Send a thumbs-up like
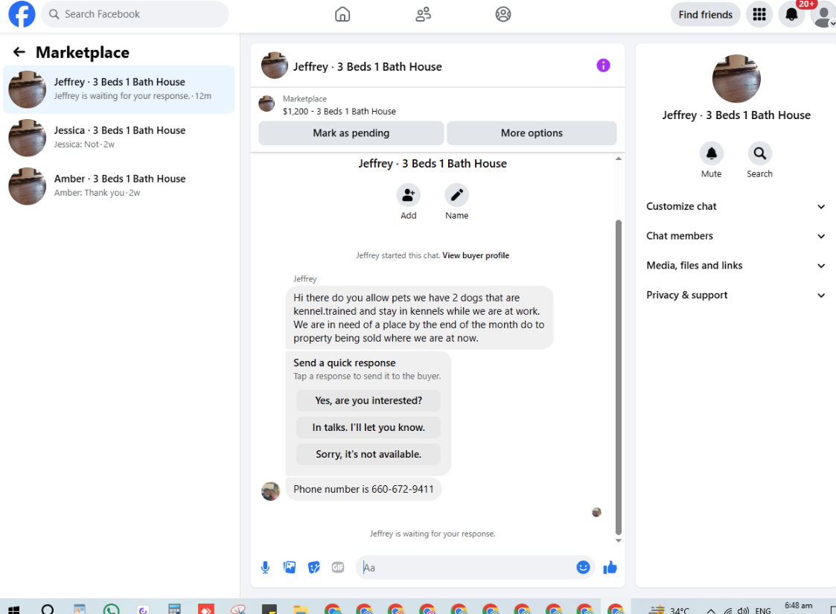 [610, 568]
